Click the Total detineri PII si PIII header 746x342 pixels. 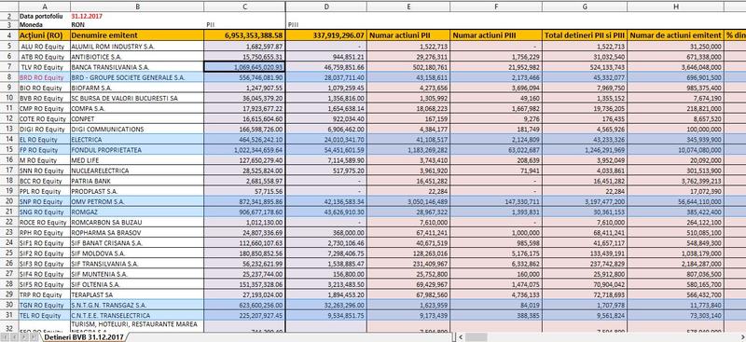pyautogui.click(x=585, y=35)
